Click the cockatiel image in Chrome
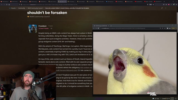The image size is (178, 100). coord(135,63)
